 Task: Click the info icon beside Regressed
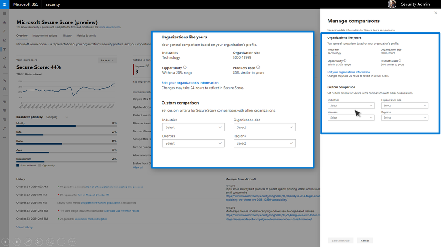[x=147, y=65]
